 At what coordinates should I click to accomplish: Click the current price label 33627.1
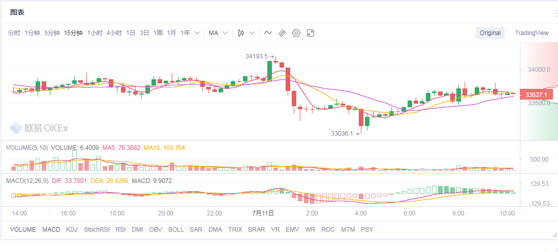tap(536, 95)
